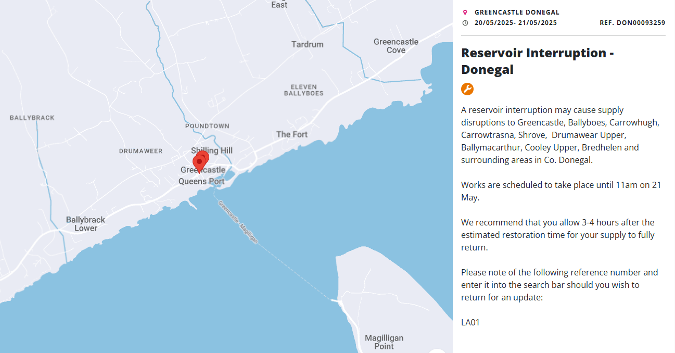Screen dimensions: 675x353
Task: Click the Greencastle Cove map label
Action: pyautogui.click(x=396, y=46)
